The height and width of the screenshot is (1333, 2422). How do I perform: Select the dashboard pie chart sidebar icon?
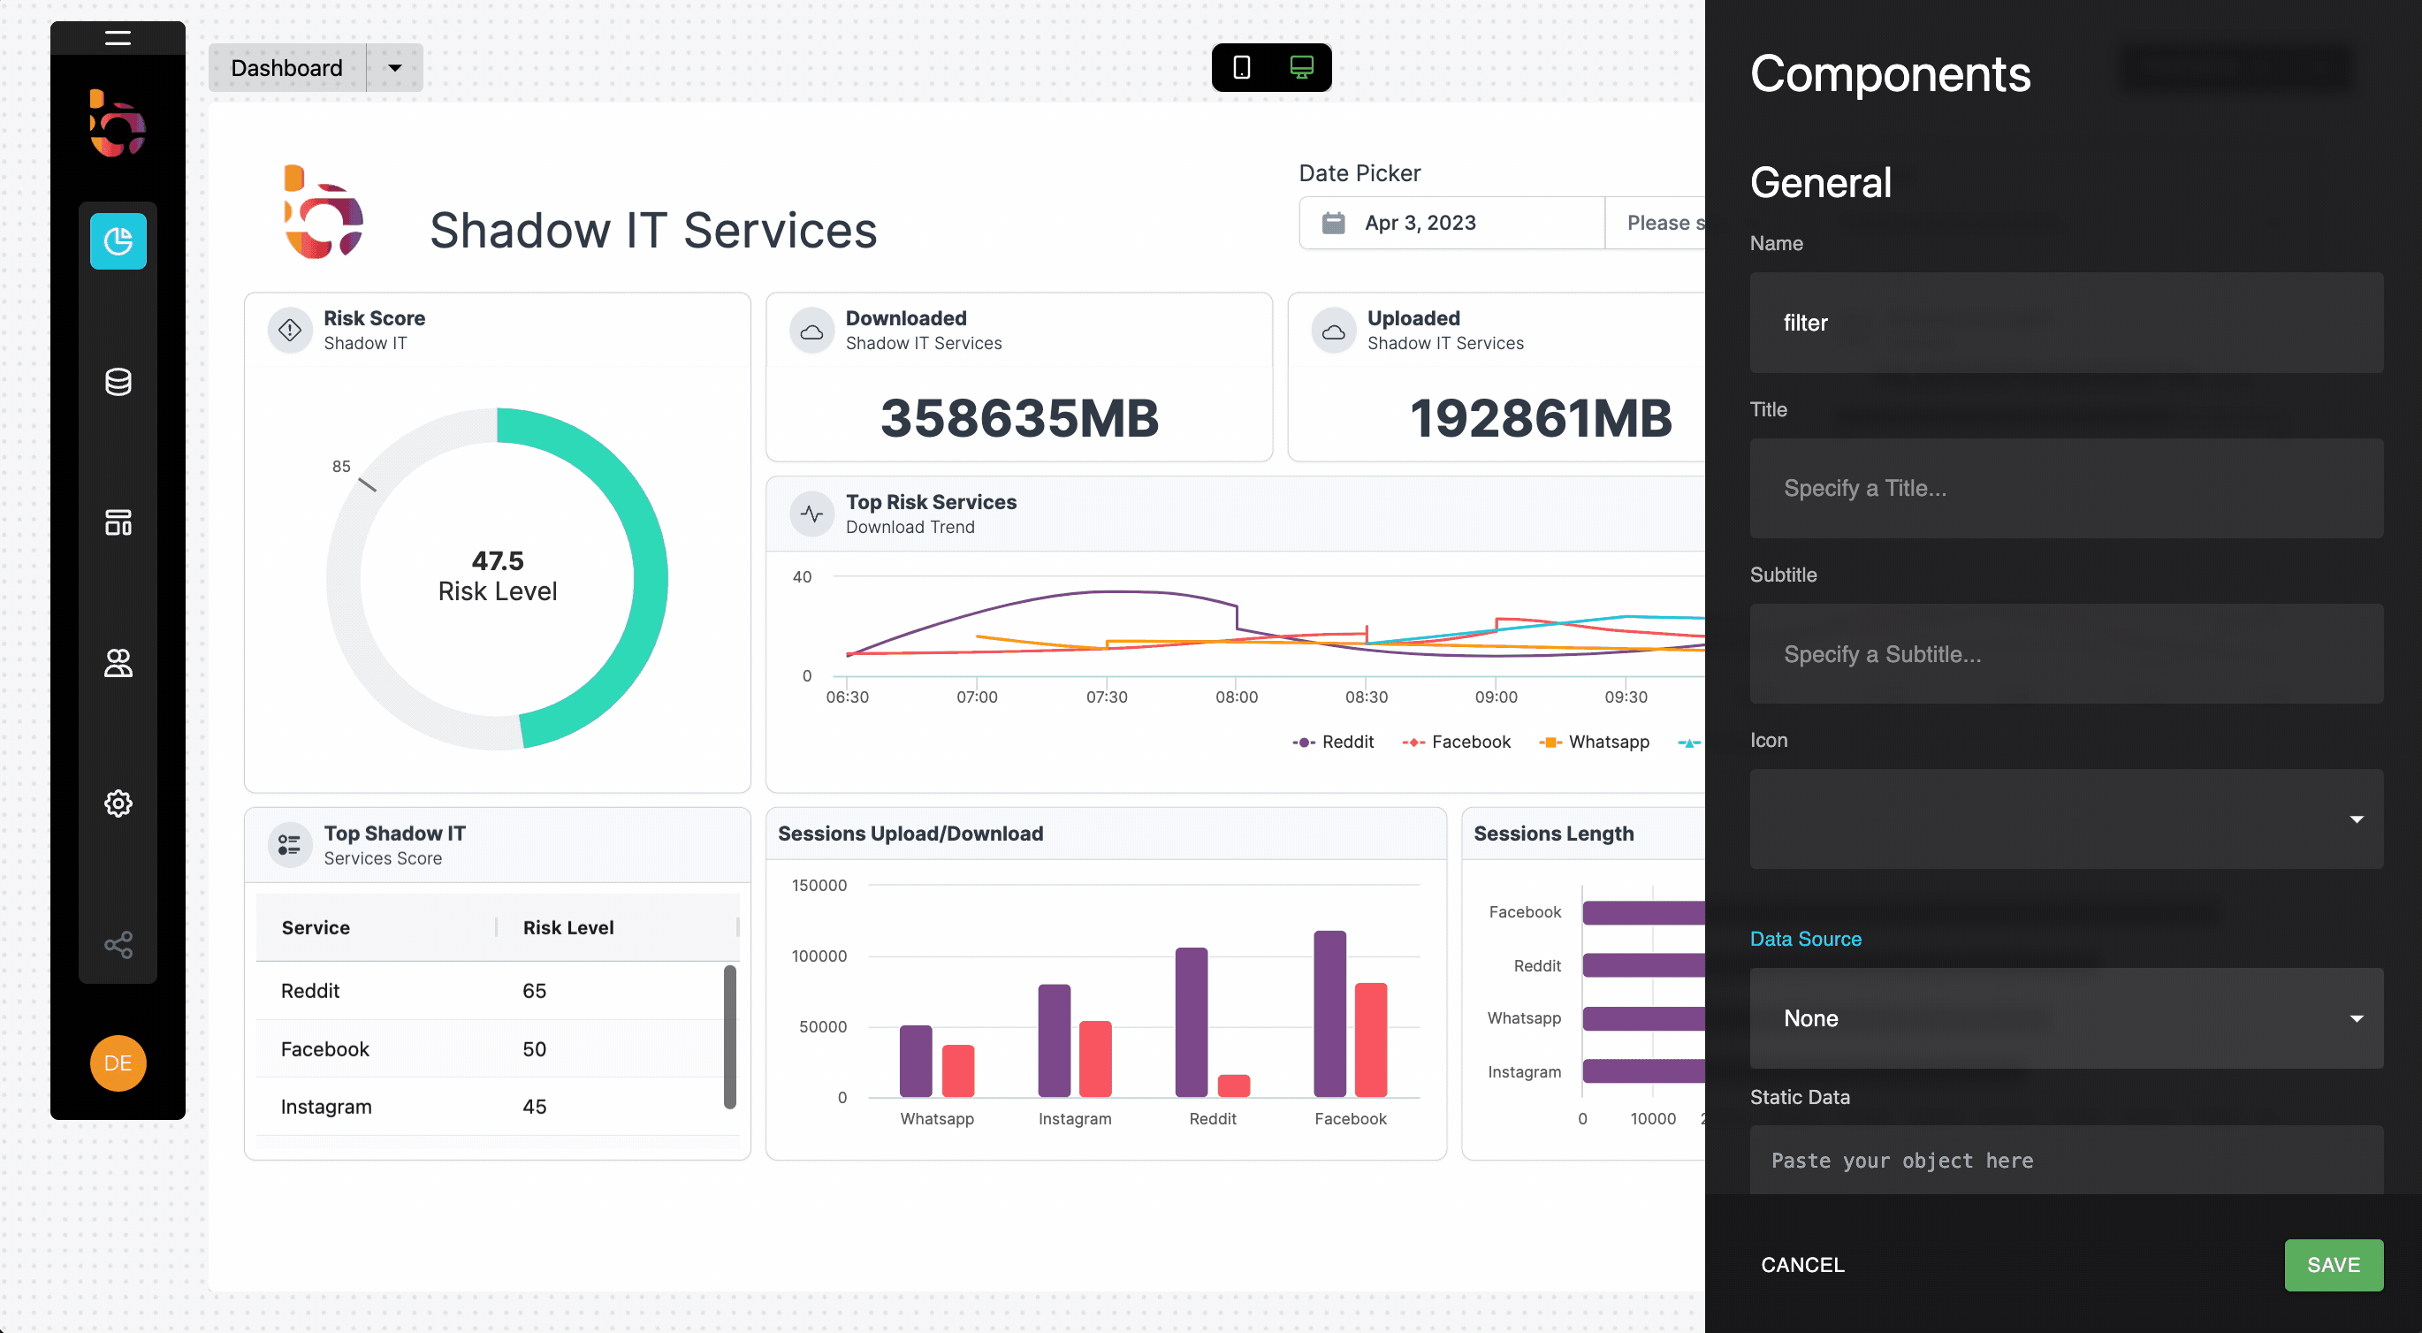[x=118, y=241]
